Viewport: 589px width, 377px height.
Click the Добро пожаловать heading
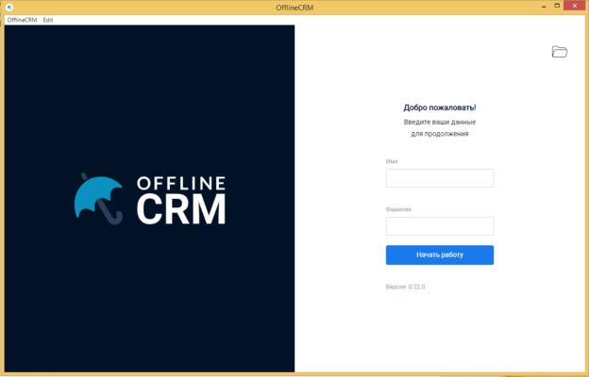[439, 107]
